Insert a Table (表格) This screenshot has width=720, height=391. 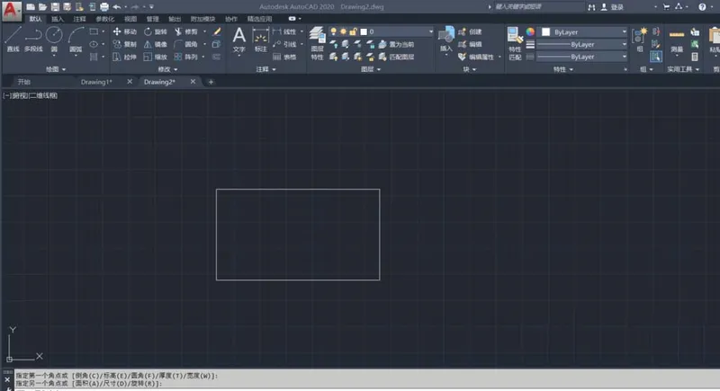(x=284, y=57)
